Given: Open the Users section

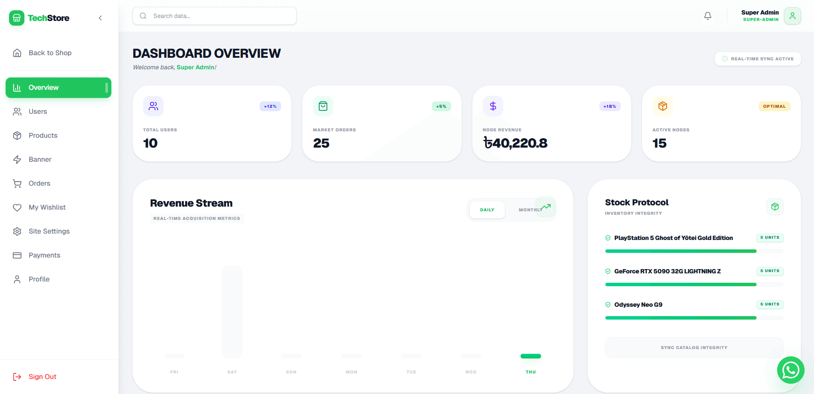Looking at the screenshot, I should (x=58, y=112).
